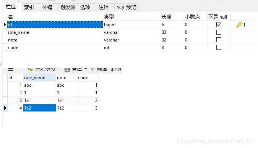Click the primary key icon on id row
Image resolution: width=258 pixels, height=148 pixels.
[x=239, y=25]
